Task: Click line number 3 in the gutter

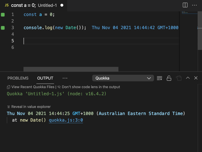Action: [13, 28]
